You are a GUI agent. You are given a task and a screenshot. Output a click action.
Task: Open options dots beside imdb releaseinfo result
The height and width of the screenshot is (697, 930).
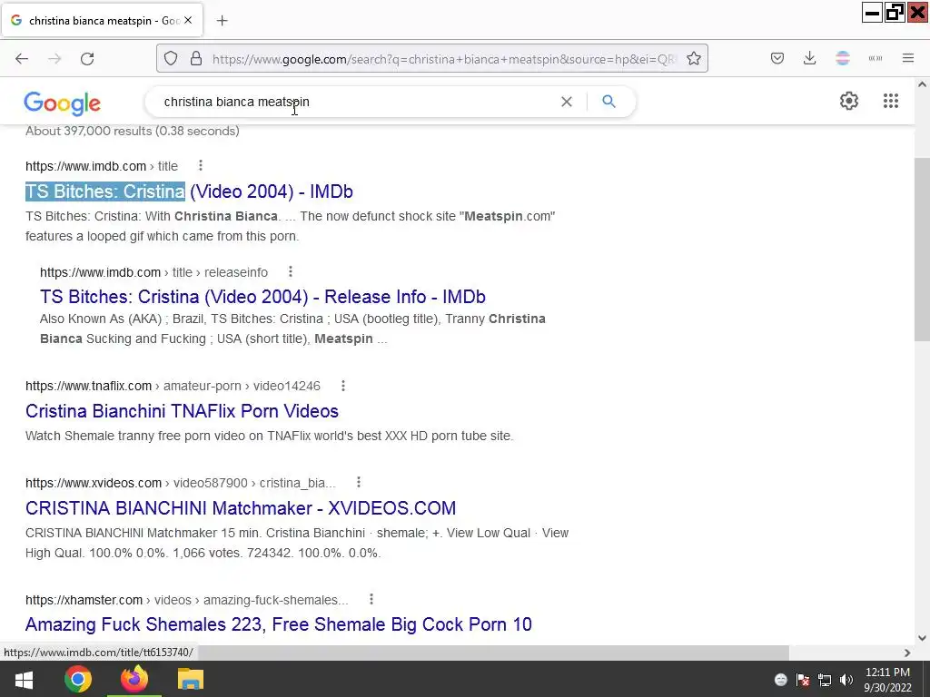[290, 271]
